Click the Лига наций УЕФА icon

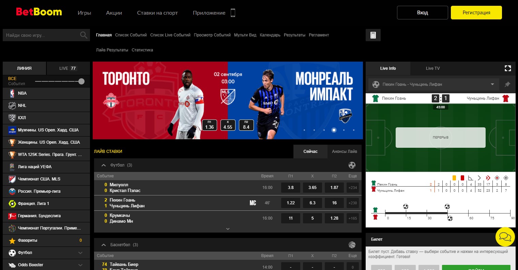click(x=12, y=167)
